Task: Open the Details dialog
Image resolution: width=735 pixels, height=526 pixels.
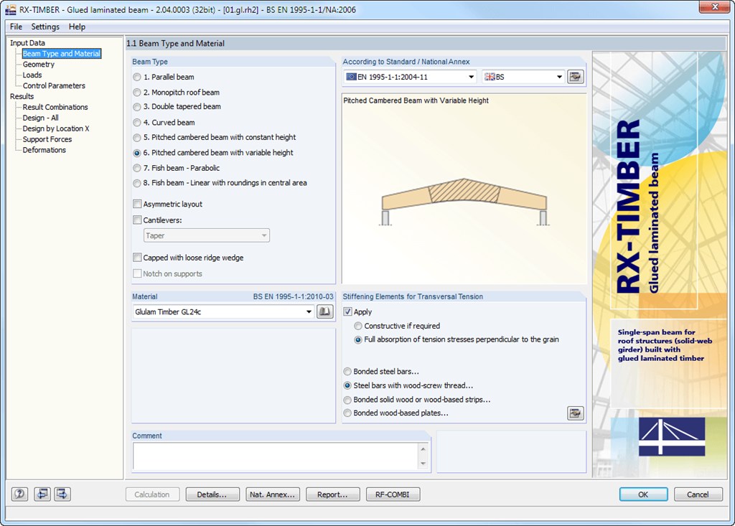Action: tap(212, 494)
